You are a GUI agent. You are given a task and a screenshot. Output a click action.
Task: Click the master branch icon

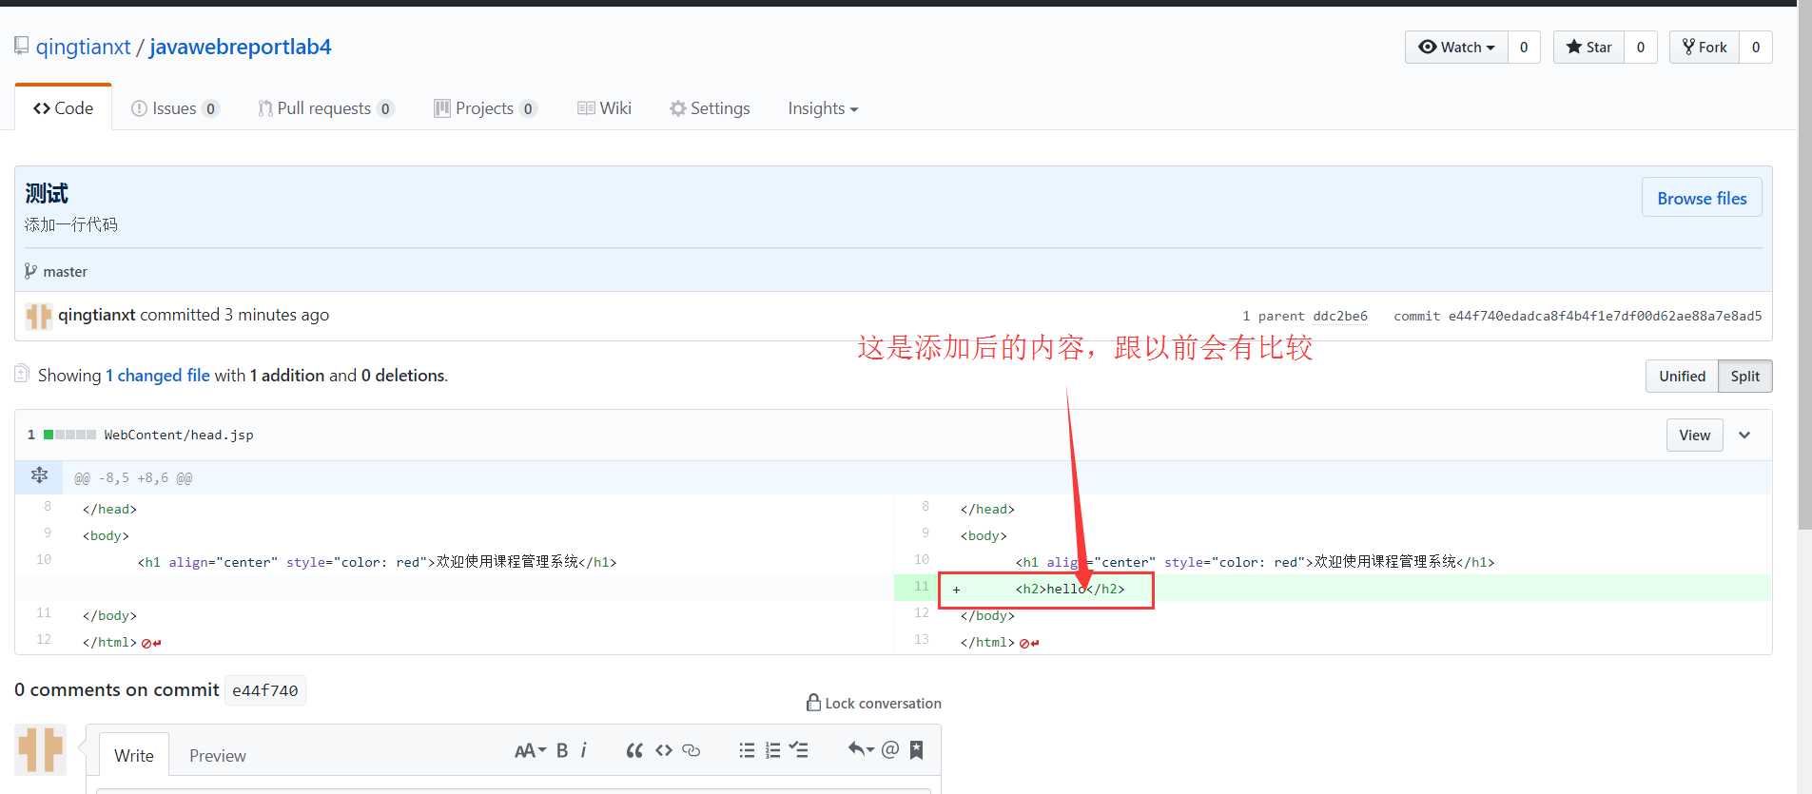pyautogui.click(x=30, y=271)
